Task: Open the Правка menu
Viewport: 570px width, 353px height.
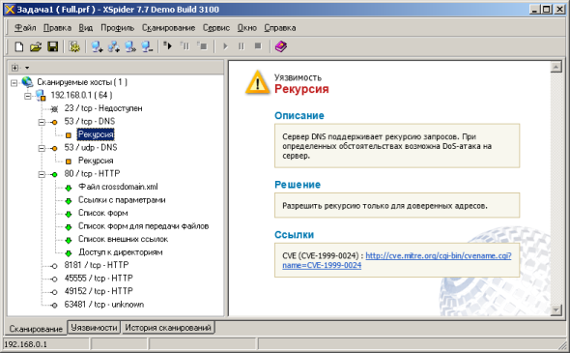Action: (x=57, y=28)
